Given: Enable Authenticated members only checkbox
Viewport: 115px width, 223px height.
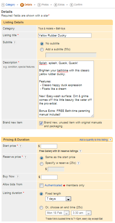Looking at the screenshot, I should [42, 185].
